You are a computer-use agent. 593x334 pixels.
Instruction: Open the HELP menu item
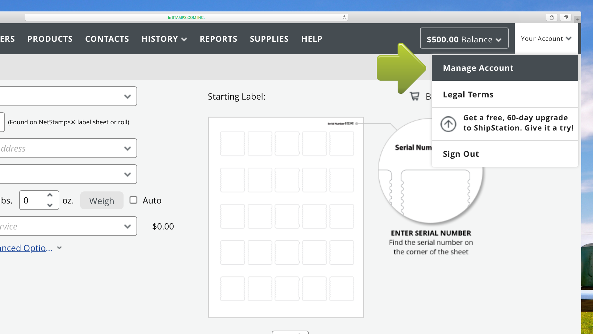point(312,39)
